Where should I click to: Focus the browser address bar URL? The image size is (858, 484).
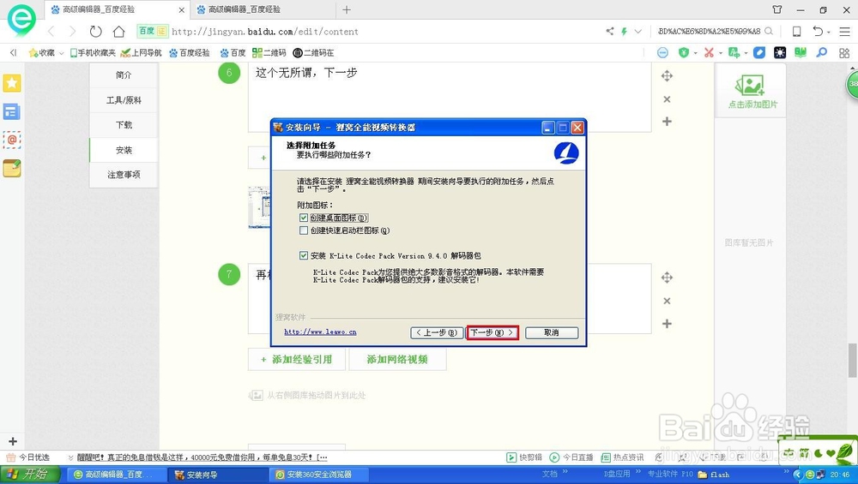tap(265, 32)
